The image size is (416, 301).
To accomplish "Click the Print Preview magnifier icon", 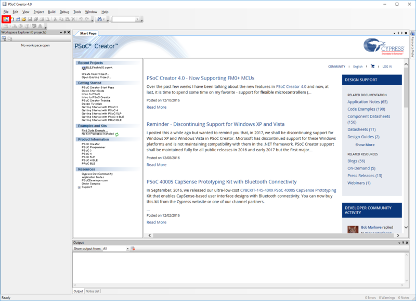I will (x=47, y=19).
